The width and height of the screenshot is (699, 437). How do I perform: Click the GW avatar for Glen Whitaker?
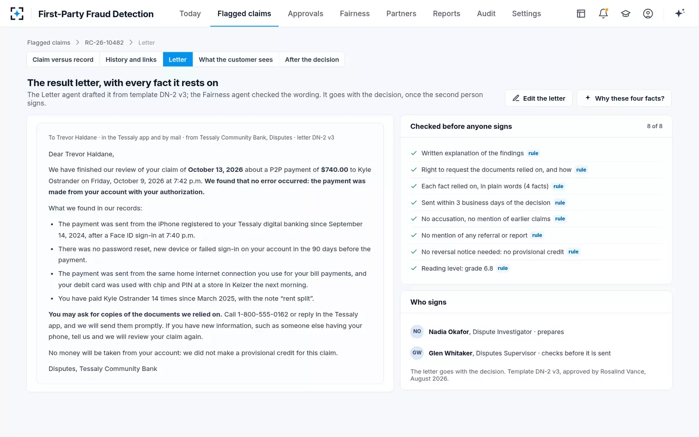(417, 353)
